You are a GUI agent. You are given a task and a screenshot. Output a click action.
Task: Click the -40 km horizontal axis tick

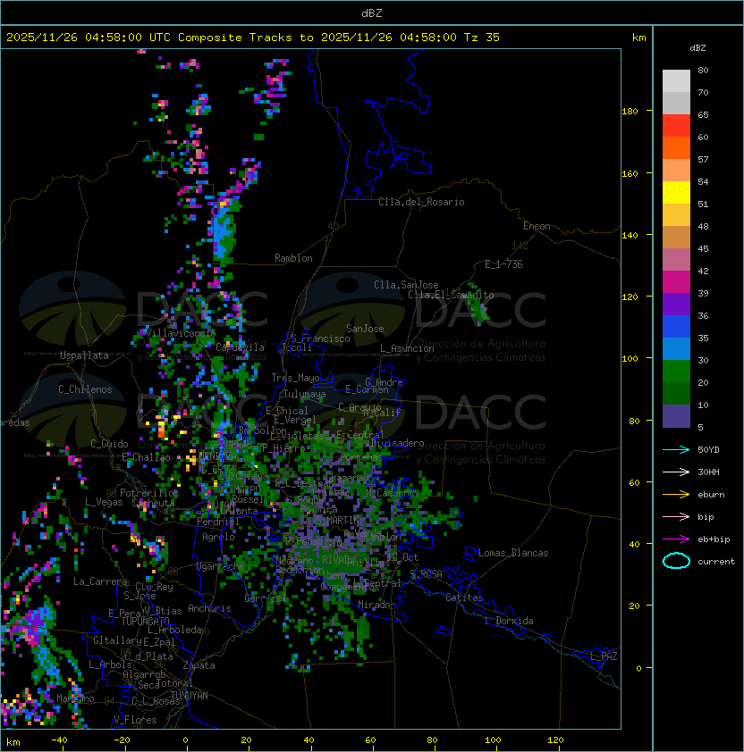tap(59, 740)
